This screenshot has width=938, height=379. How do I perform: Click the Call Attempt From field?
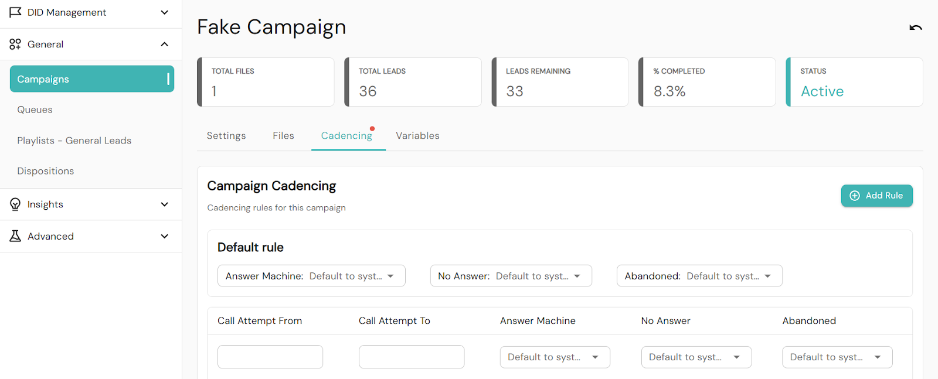270,357
